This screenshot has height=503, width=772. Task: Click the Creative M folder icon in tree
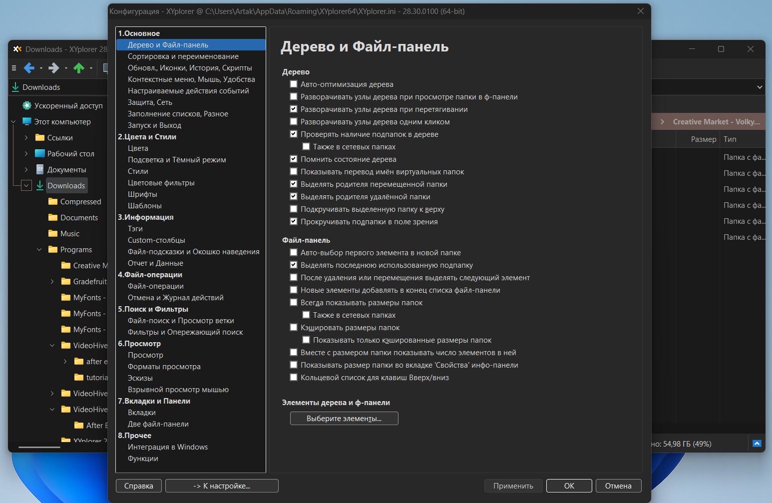(x=66, y=265)
